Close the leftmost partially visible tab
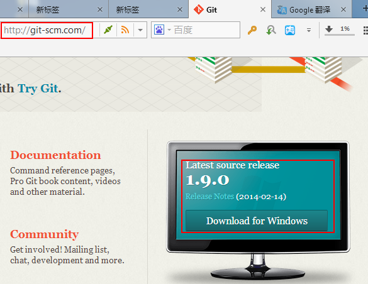The width and height of the screenshot is (368, 284). click(x=20, y=9)
